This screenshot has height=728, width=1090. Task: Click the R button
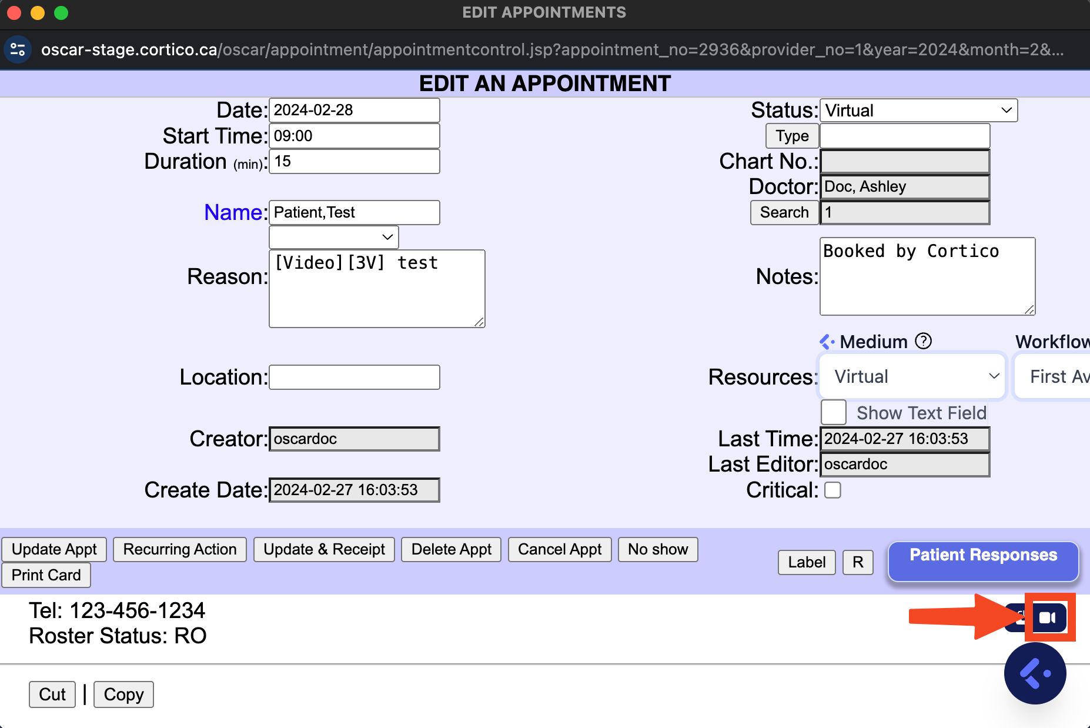[x=858, y=562]
